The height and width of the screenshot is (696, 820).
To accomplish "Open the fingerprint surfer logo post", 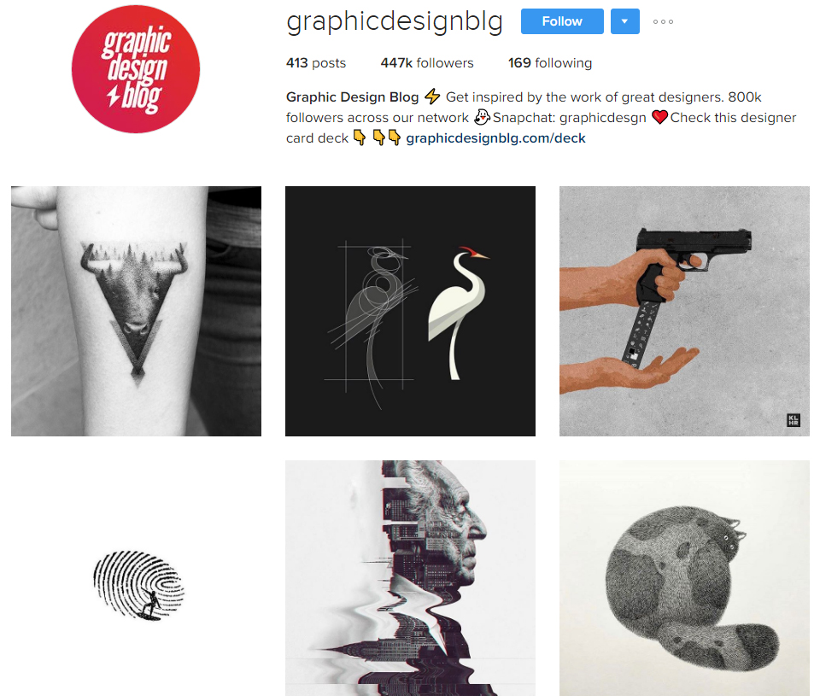I will point(136,578).
